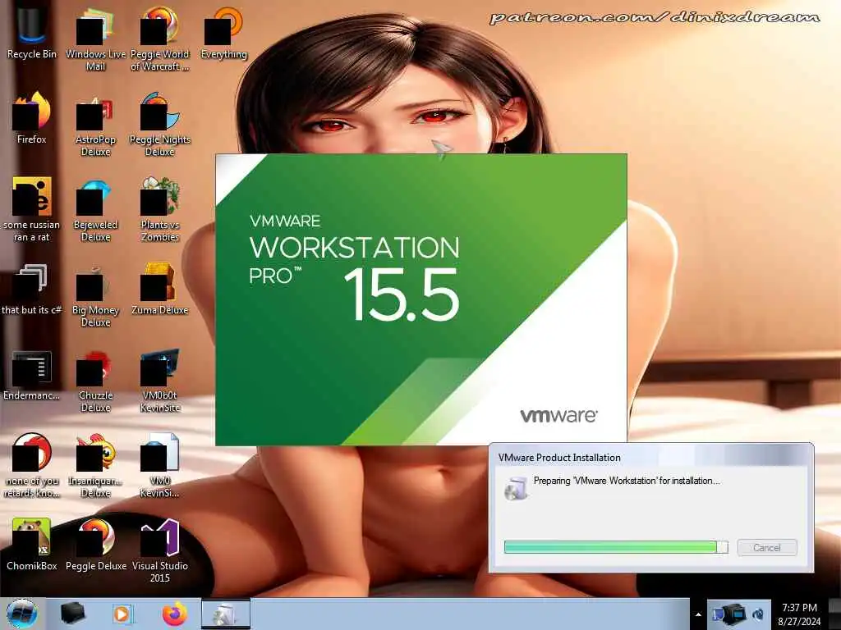Click the VMware Workstation Pro 15.5 splash
This screenshot has height=630, width=841.
click(421, 299)
